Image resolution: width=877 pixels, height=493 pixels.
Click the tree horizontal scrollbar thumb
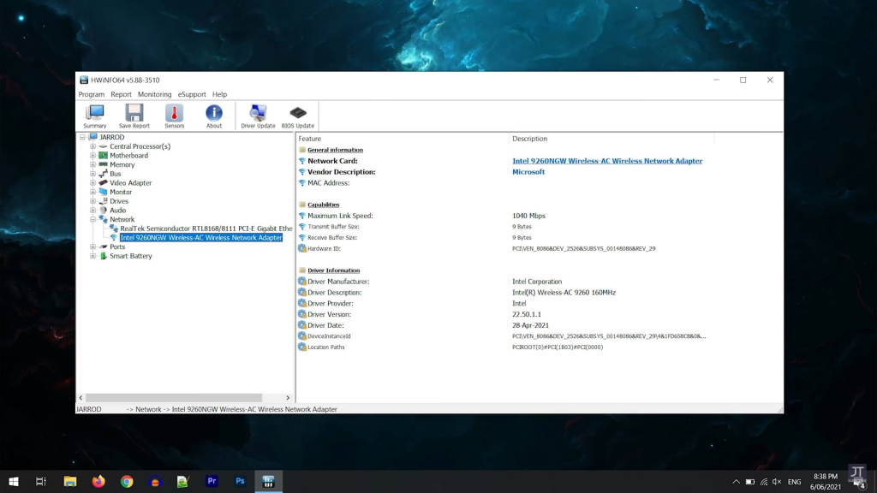[174, 397]
